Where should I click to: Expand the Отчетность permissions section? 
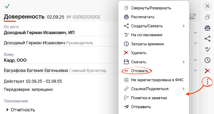click(8, 110)
